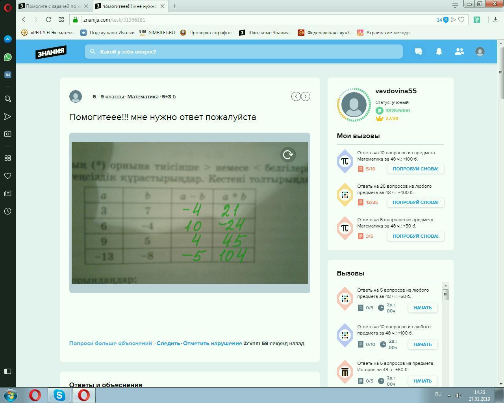Focus the 'Какой у тебя вопрос?' search field
The height and width of the screenshot is (403, 504).
tap(243, 52)
